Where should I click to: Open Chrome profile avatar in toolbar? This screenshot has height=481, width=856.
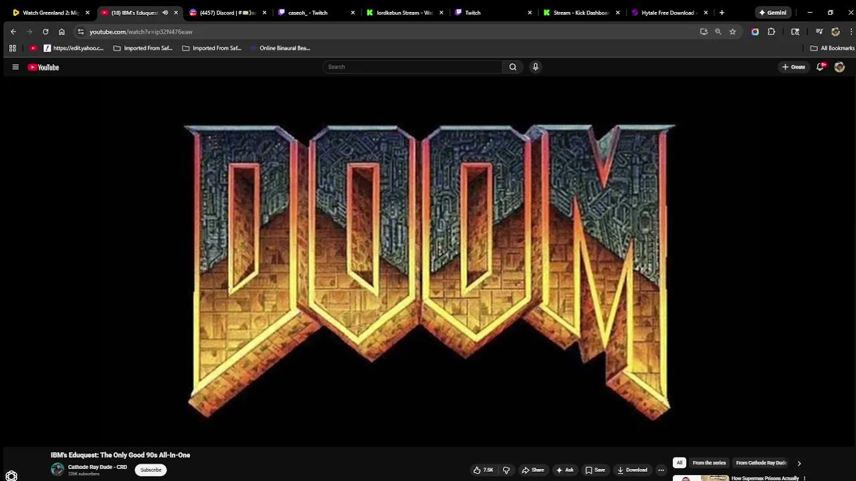click(835, 31)
